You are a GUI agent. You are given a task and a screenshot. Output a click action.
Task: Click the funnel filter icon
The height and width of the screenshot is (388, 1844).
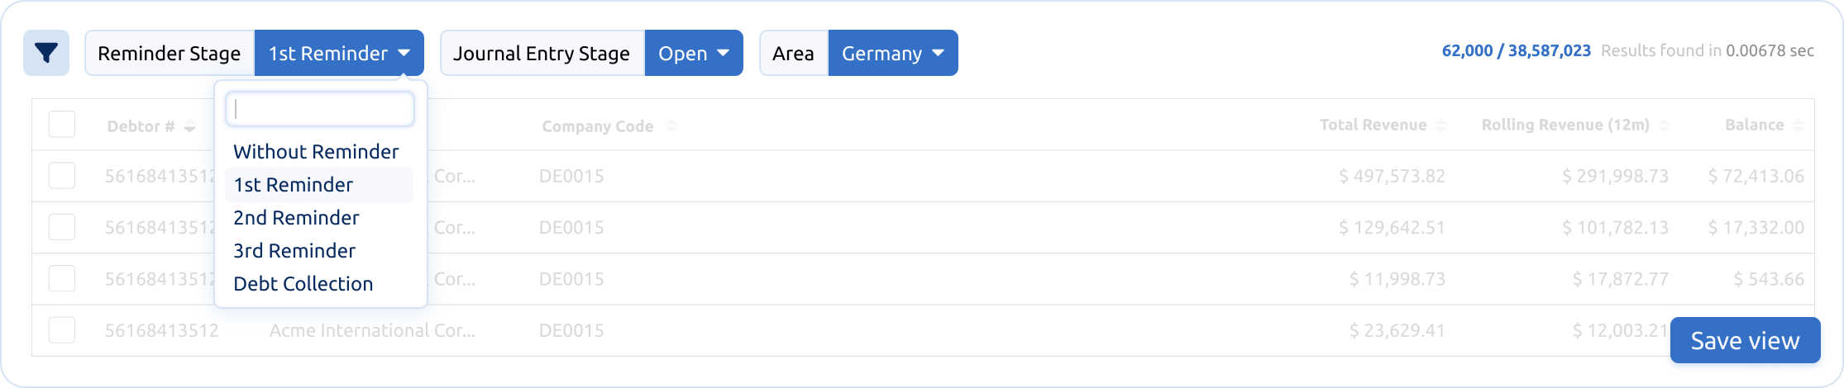coord(46,53)
